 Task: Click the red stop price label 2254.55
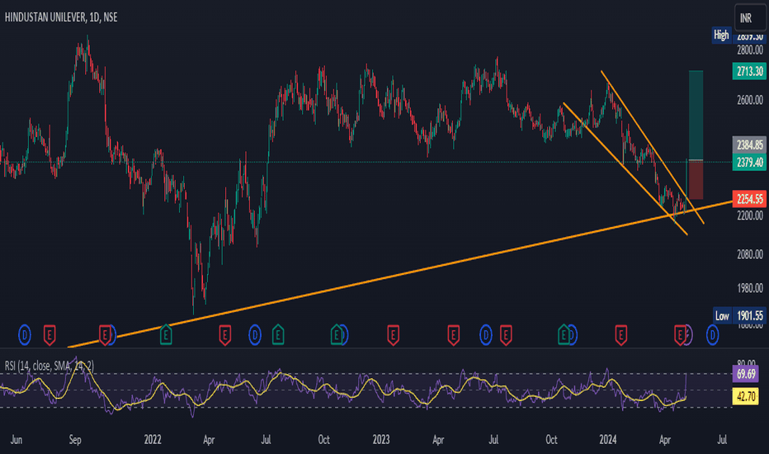coord(749,199)
